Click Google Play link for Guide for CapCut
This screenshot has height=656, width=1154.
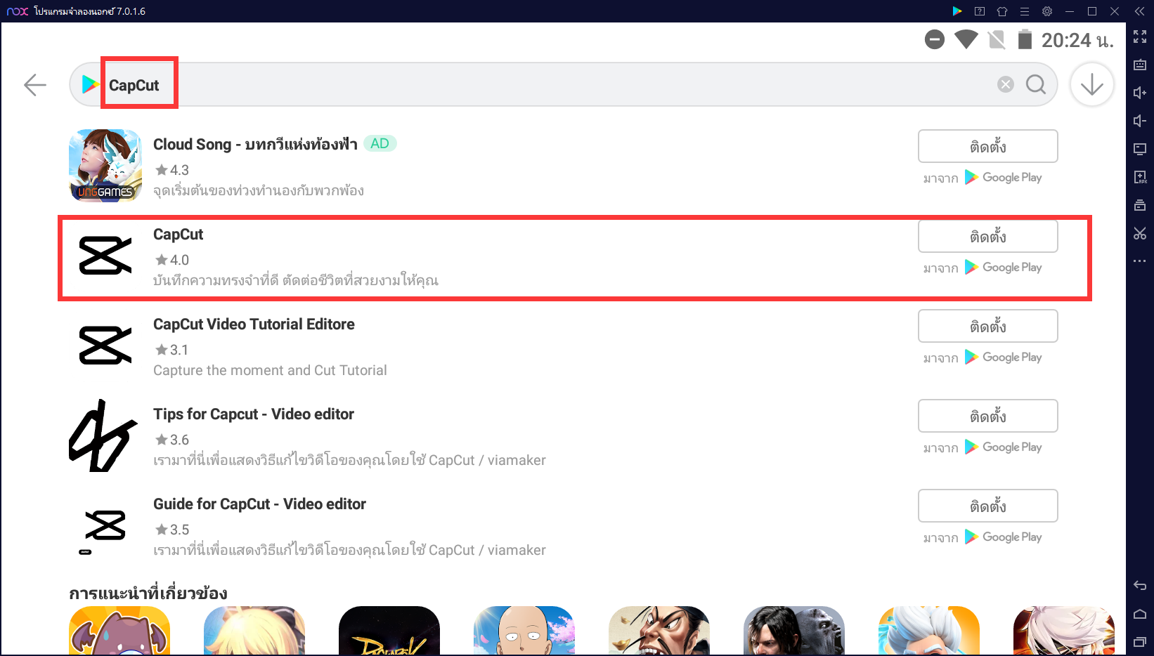pos(1003,537)
